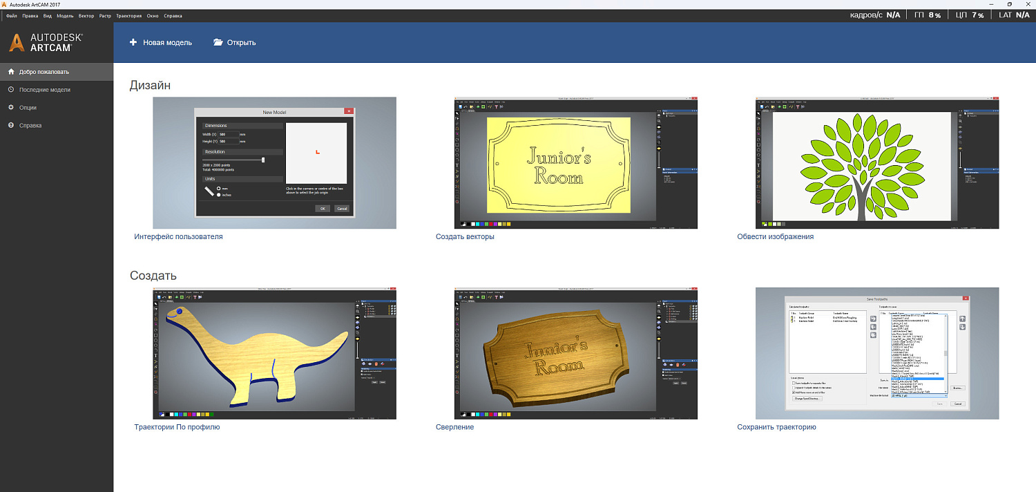
Task: Click the Autodesk ArtCAM logo
Action: [x=46, y=42]
